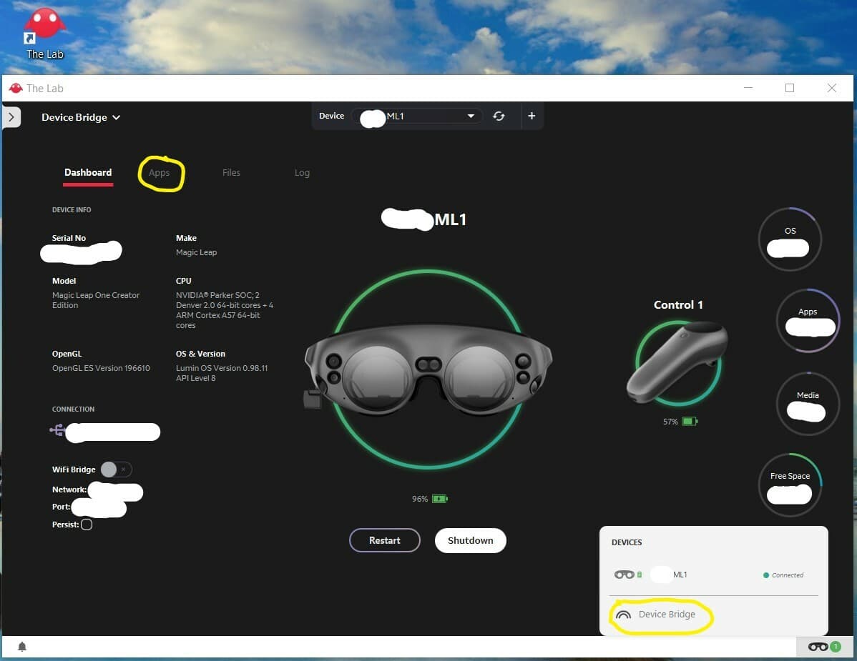The height and width of the screenshot is (661, 857).
Task: Open the Device ML1 selection dropdown
Action: (418, 116)
